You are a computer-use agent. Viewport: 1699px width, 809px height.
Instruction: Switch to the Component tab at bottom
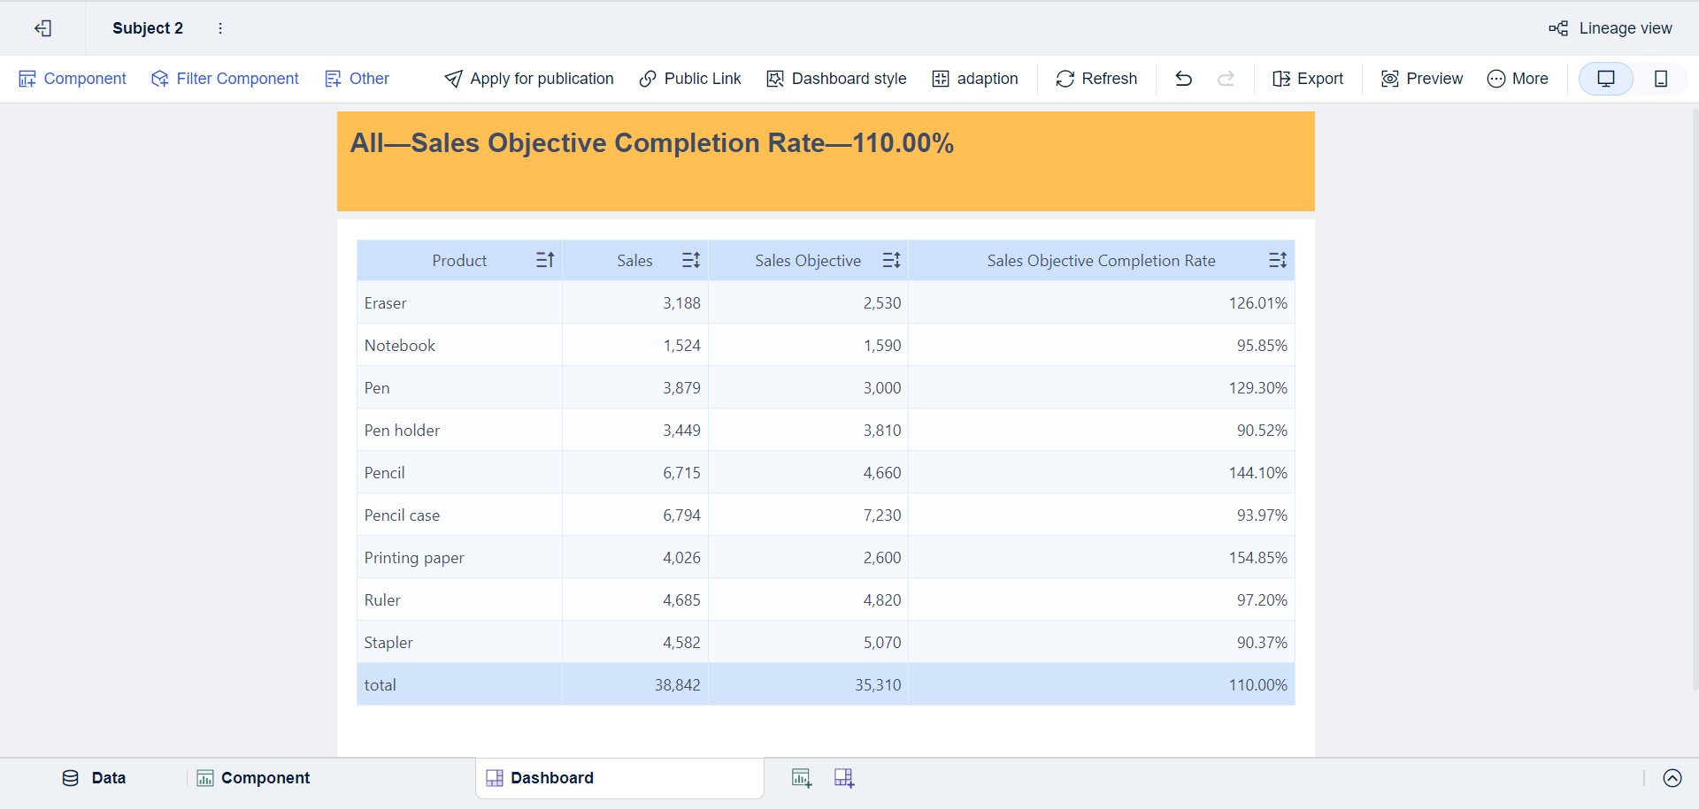254,778
